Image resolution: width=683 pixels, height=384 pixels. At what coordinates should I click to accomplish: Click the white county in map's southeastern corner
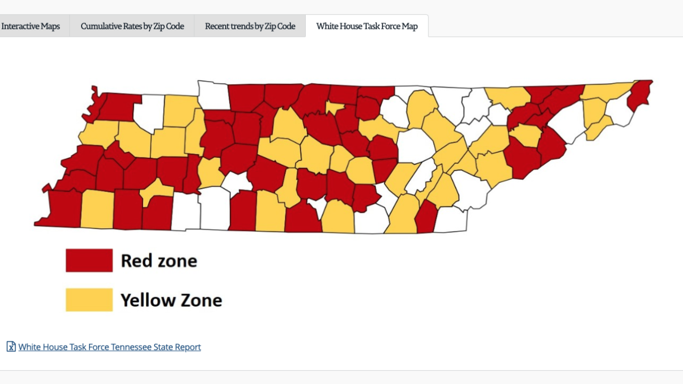pyautogui.click(x=451, y=220)
